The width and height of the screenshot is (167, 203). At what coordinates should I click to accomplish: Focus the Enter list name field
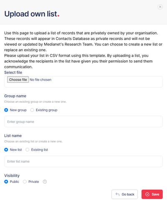coord(83,161)
